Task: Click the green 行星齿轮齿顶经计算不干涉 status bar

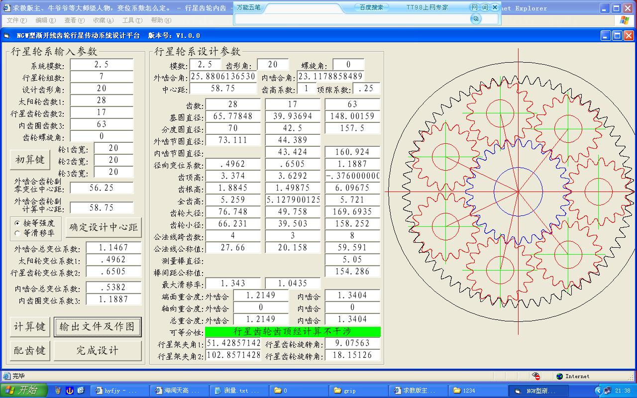Action: point(293,331)
